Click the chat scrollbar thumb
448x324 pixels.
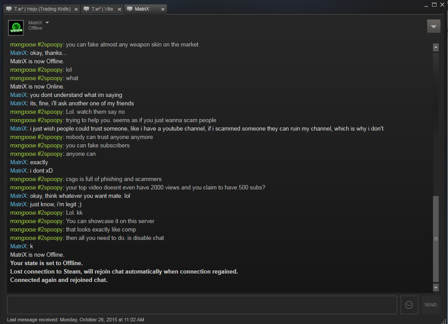tap(436, 239)
